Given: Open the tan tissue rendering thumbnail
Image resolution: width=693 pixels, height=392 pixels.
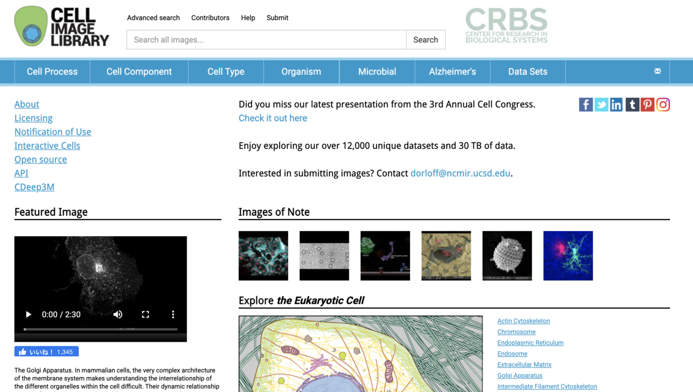Looking at the screenshot, I should coord(446,256).
